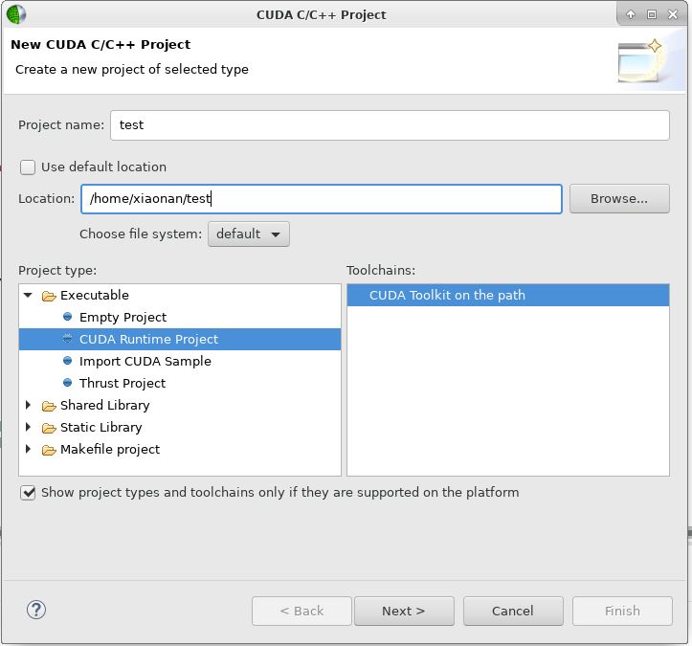Click the Shared Library folder icon

click(49, 406)
